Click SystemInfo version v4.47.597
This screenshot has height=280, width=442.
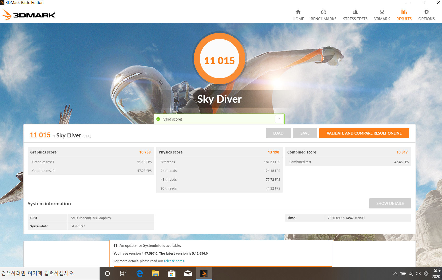click(x=78, y=226)
